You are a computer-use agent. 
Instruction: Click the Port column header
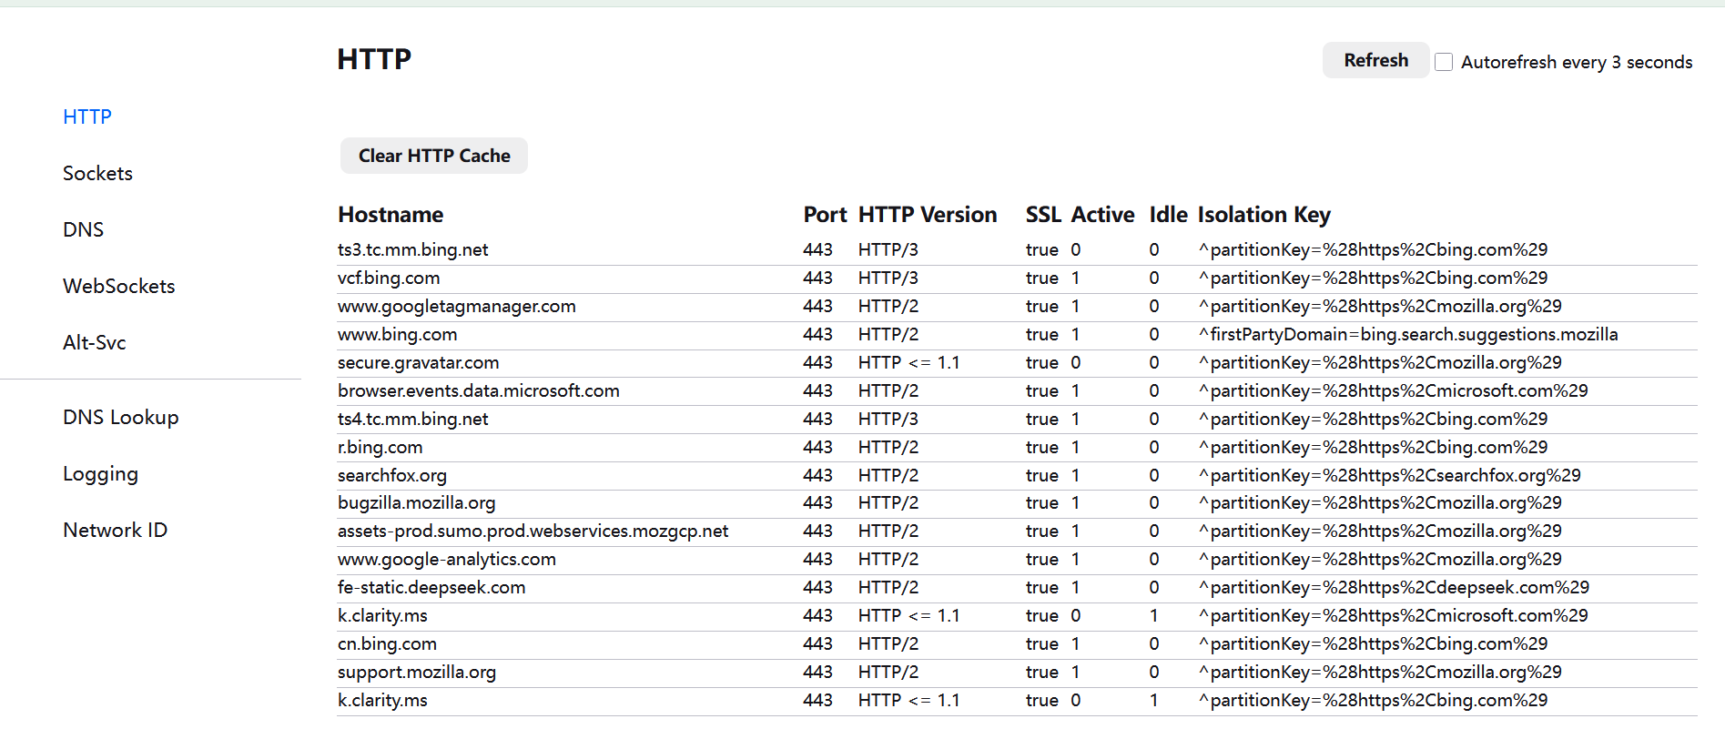tap(825, 215)
